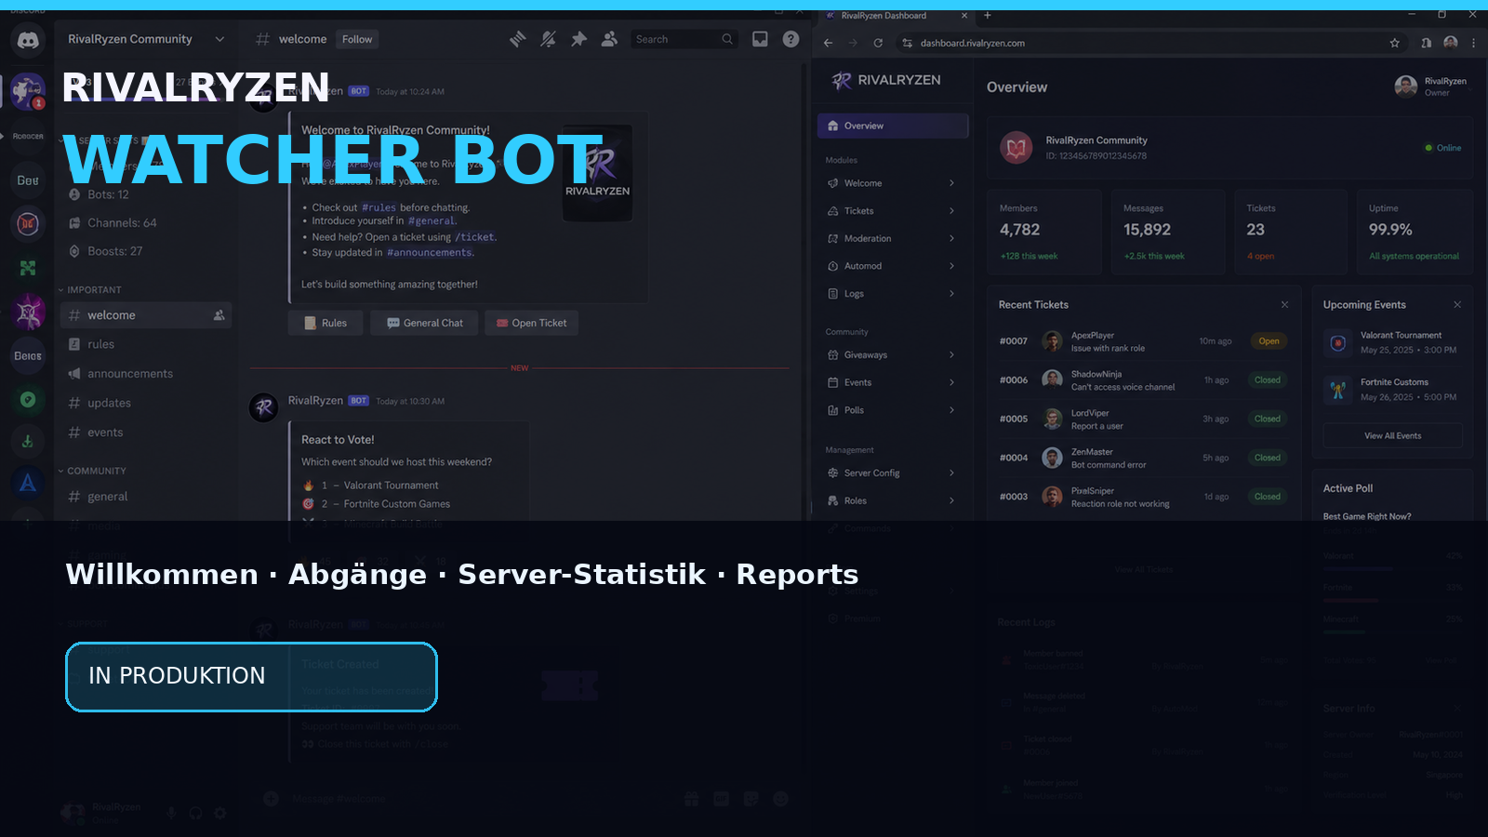Click View All Events button

click(1392, 435)
